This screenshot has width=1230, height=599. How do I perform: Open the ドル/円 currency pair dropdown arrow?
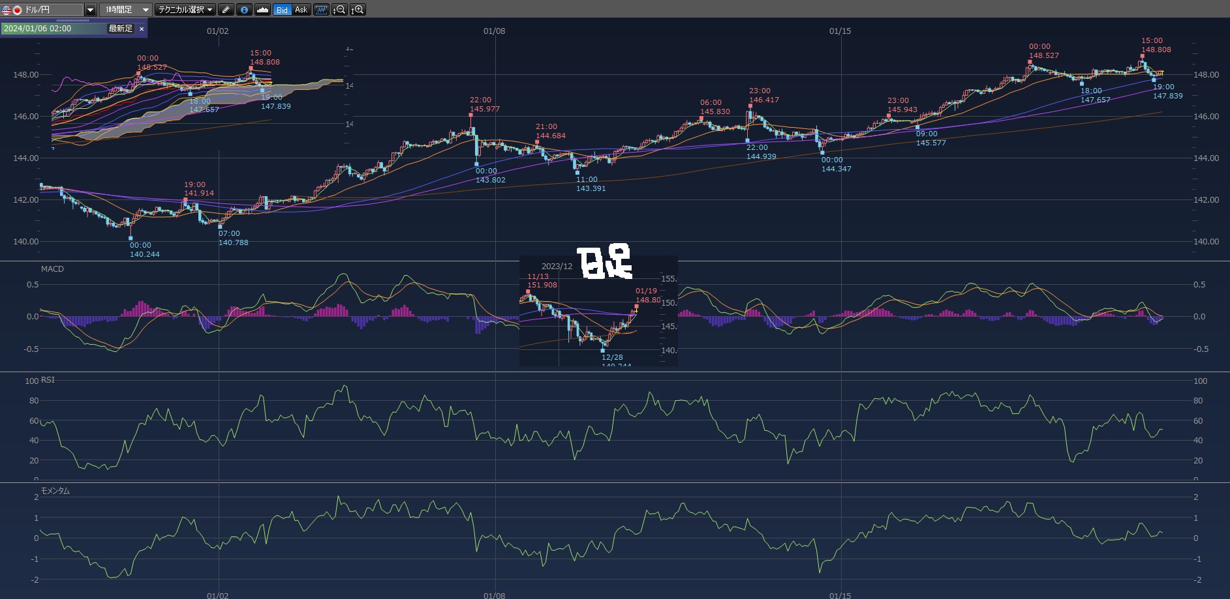click(90, 10)
